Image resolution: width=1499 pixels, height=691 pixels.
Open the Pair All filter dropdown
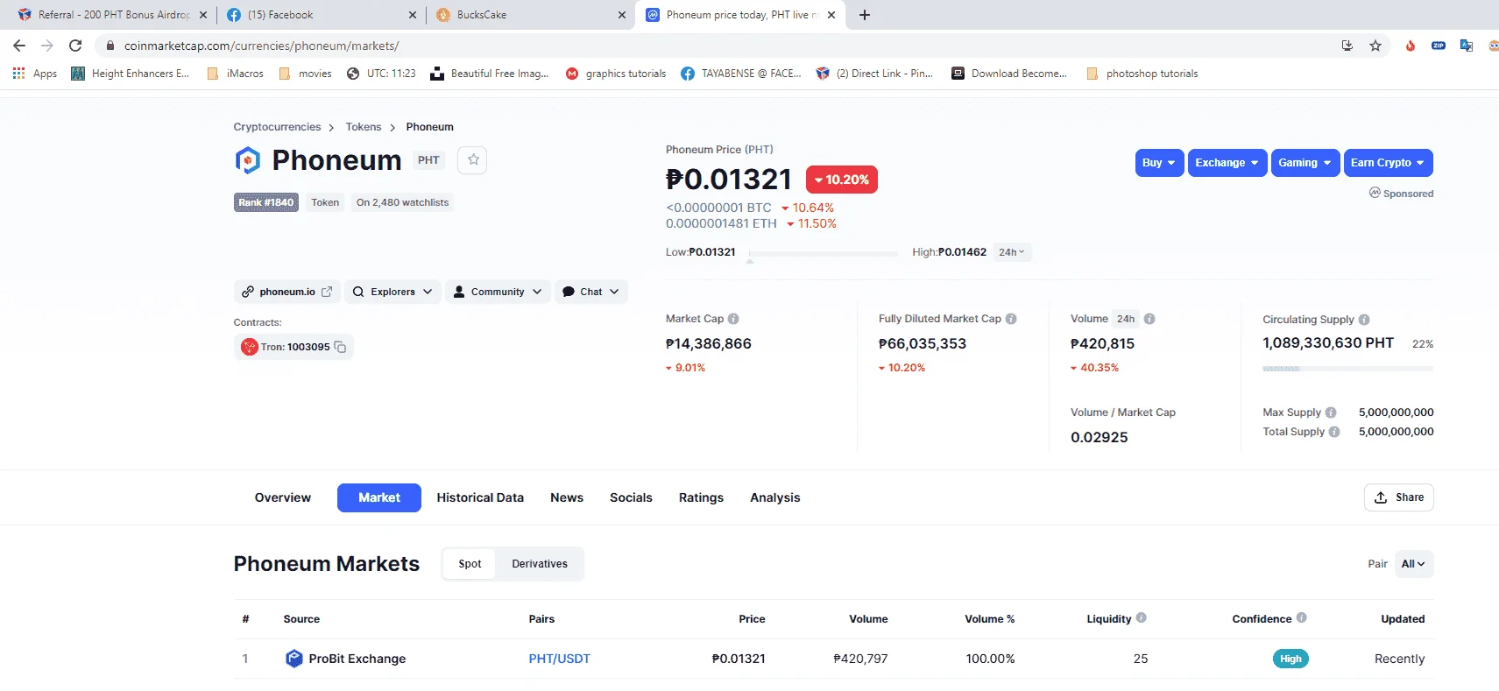click(1413, 564)
